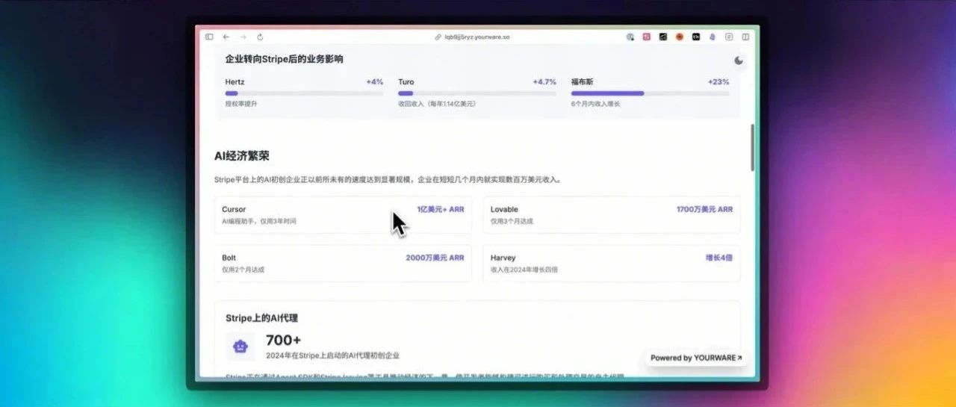Click the 授权率提升 label under Hertz

click(x=241, y=104)
